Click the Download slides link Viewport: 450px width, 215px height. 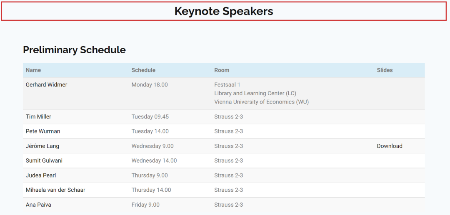[x=390, y=146]
